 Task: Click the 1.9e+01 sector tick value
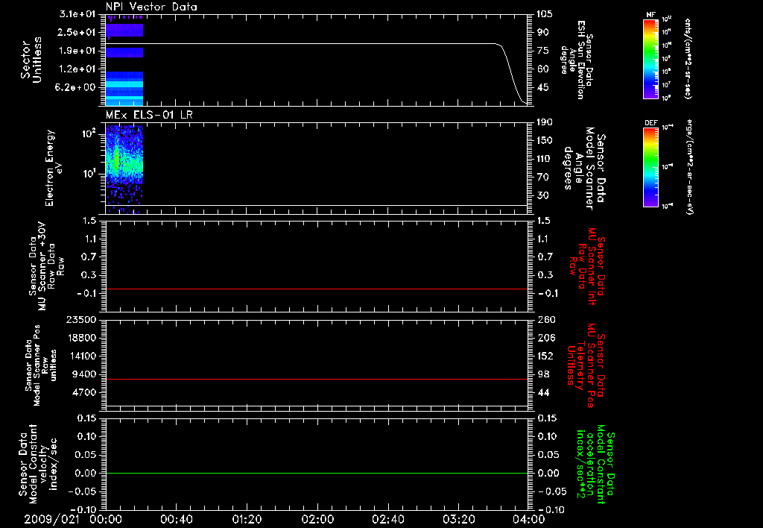[77, 51]
